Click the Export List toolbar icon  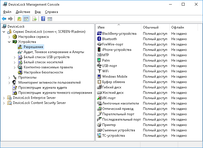click(35, 19)
